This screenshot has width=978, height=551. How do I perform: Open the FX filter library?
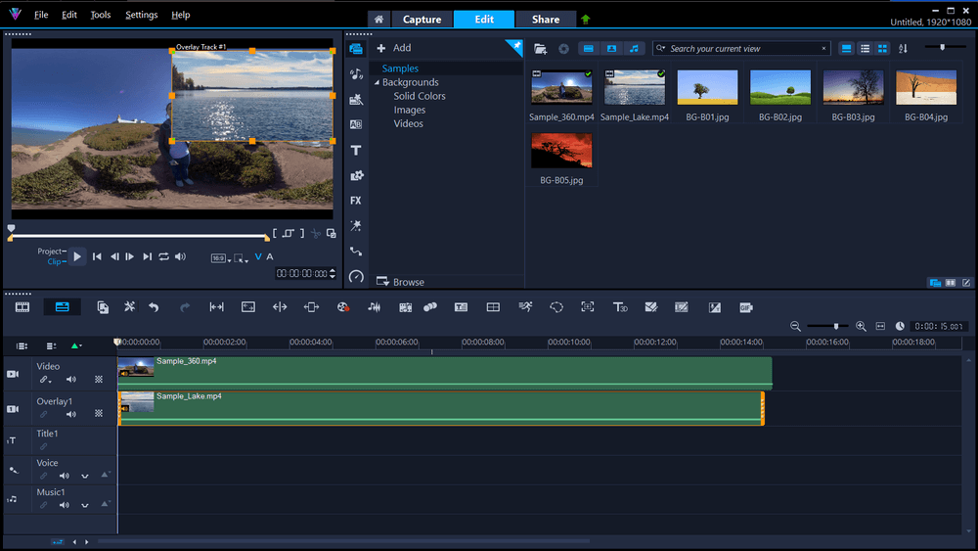click(x=356, y=201)
